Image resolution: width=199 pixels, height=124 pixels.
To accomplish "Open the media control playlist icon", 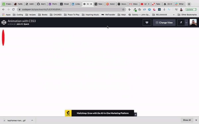I will (x=176, y=10).
